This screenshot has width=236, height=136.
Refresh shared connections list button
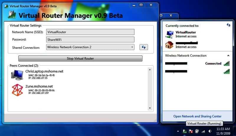(144, 47)
